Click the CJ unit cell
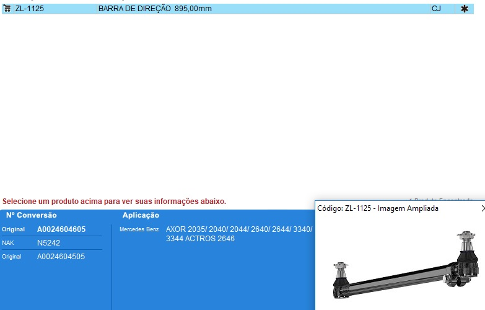Screen dimensions: 485x310 436,9
